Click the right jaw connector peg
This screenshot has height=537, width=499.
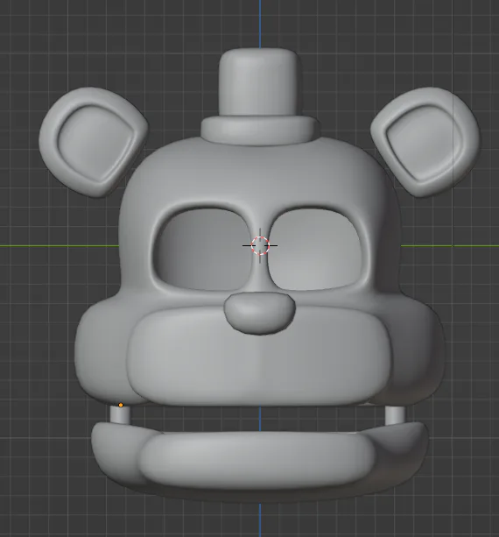[395, 415]
